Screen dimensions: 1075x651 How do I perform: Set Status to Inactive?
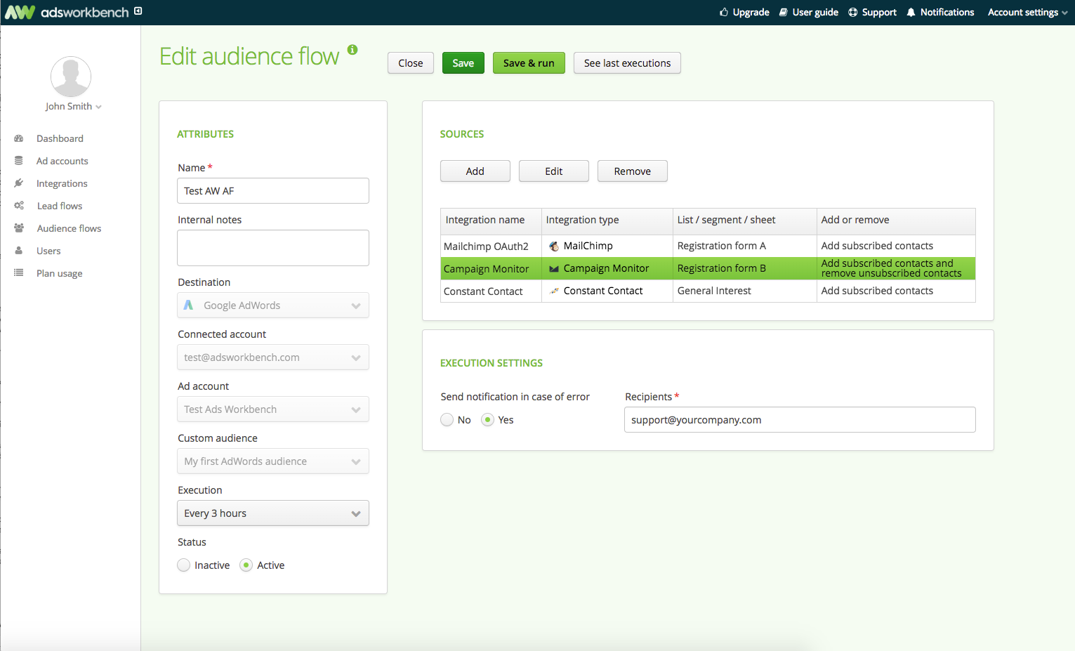[x=184, y=565]
